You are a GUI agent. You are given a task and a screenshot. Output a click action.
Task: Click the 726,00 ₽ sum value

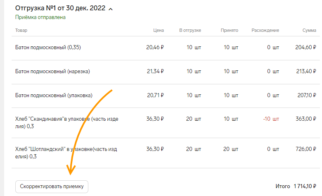pos(306,149)
